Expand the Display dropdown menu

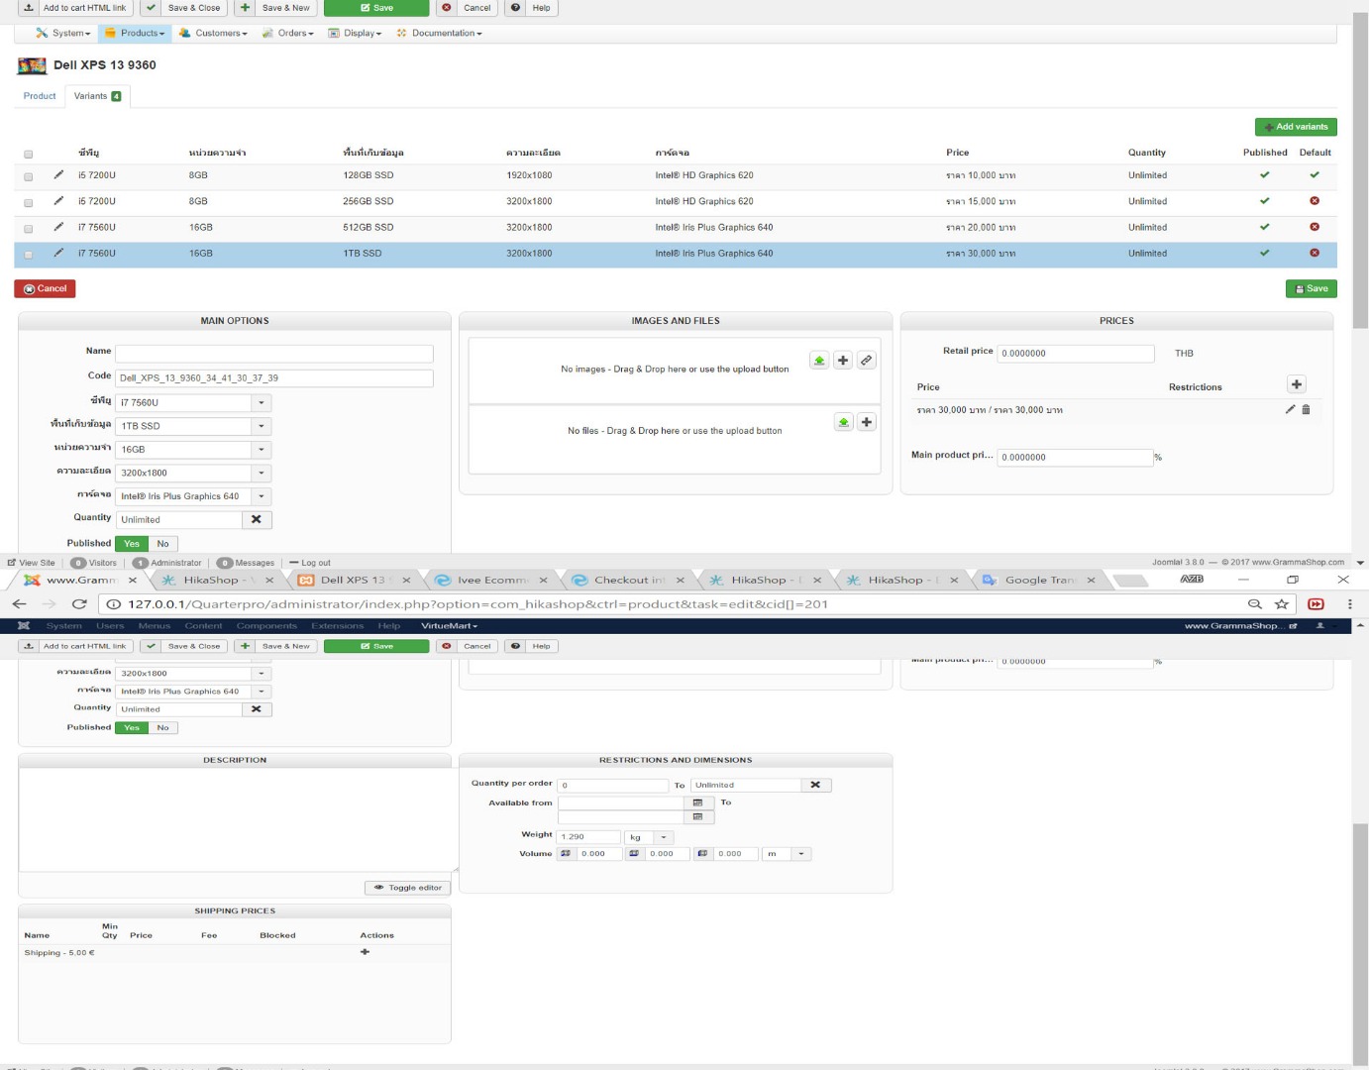click(355, 33)
